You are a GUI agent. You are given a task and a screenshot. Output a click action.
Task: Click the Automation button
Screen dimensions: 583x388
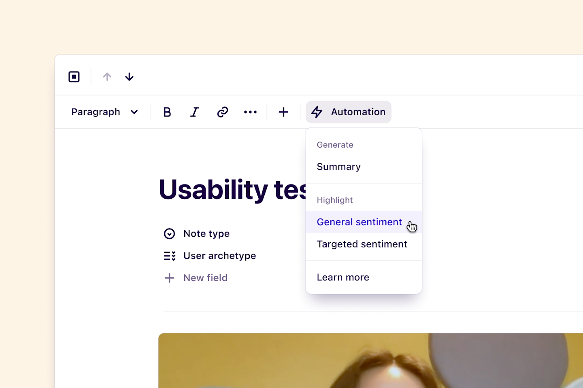(x=349, y=112)
